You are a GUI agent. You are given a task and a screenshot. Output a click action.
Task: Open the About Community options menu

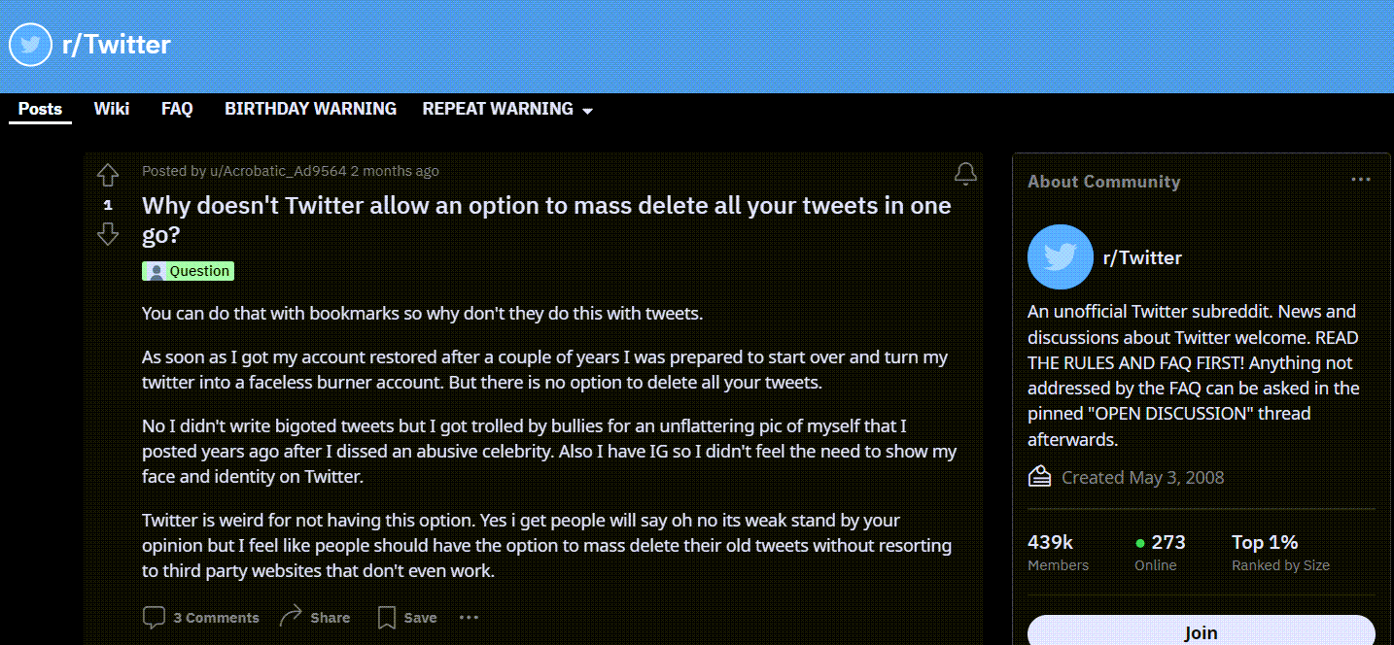1360,179
